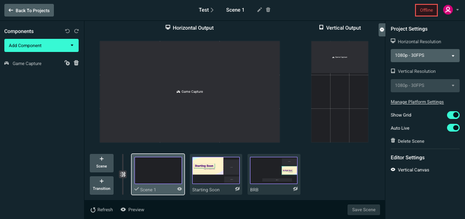Edit scene name with pencil icon

coord(260,10)
